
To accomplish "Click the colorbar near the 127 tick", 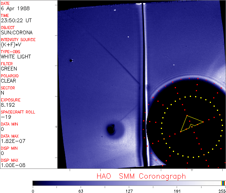I will (x=129, y=183).
